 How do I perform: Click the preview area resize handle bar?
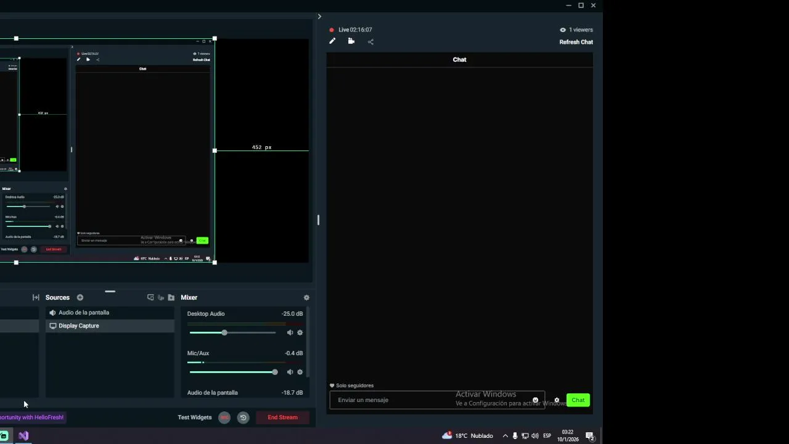[110, 291]
